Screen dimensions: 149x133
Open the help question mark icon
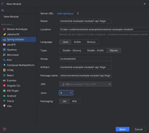[5, 129]
